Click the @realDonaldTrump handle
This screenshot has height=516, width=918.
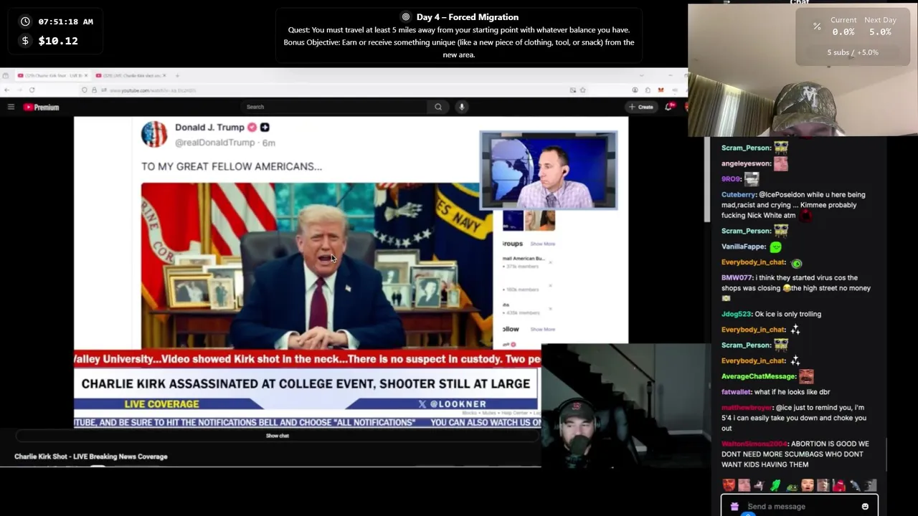pos(215,143)
